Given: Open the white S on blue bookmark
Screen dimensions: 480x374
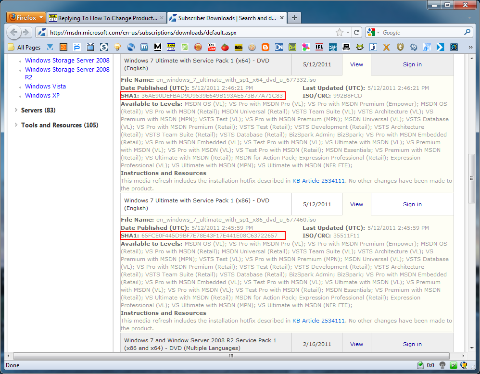Looking at the screenshot, I should point(104,47).
